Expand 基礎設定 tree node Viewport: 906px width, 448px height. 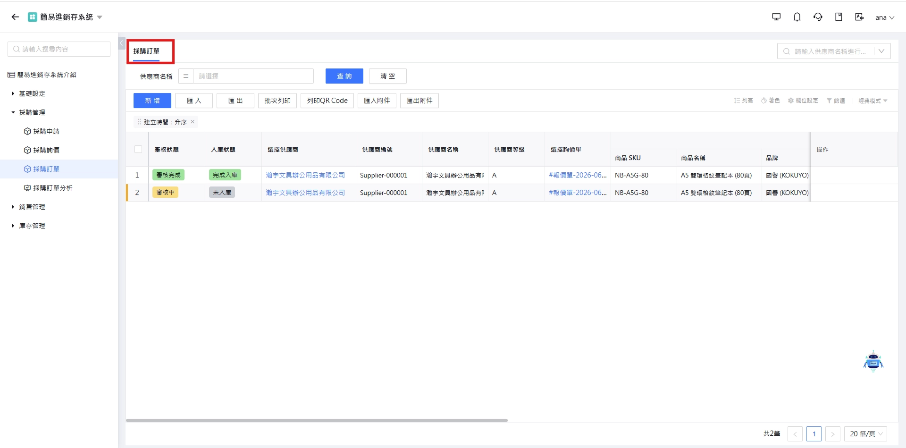13,93
